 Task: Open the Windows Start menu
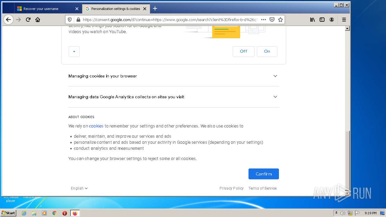pos(8,213)
